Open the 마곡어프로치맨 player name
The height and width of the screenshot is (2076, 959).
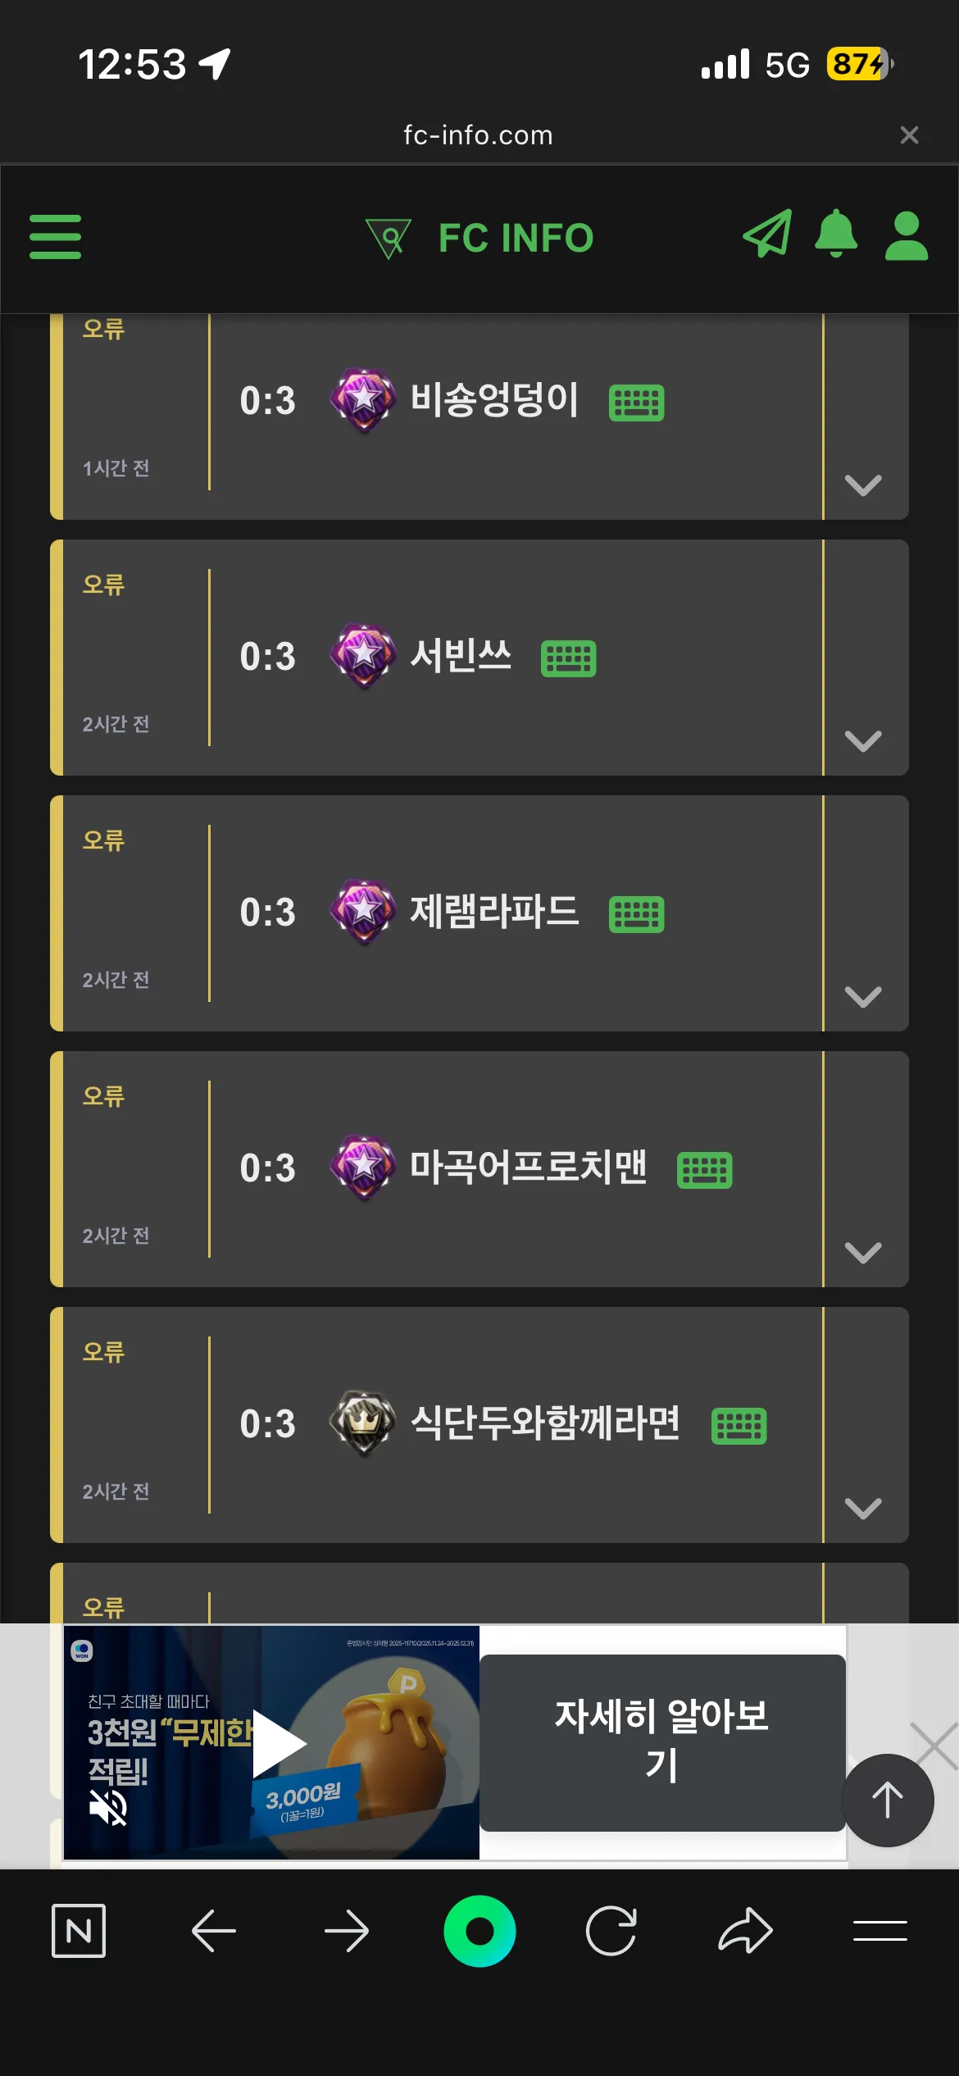point(529,1167)
